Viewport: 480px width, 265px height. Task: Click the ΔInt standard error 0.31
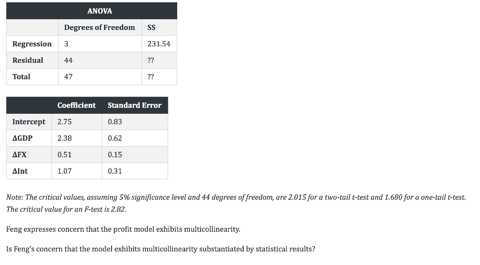(115, 171)
